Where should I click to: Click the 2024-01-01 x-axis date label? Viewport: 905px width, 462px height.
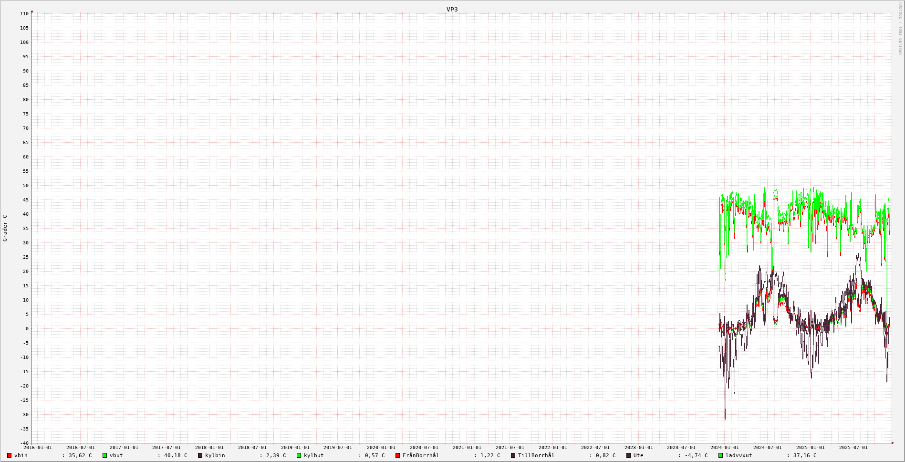724,448
